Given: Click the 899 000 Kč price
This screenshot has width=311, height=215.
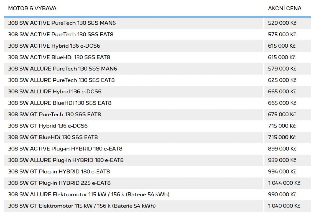Looking at the screenshot, I should pos(282,149).
